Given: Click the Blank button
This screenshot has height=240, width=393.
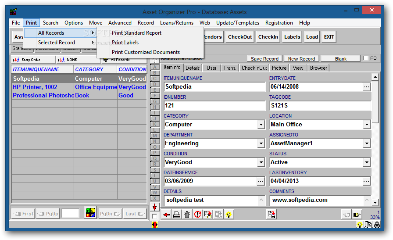Looking at the screenshot, I should click(341, 59).
